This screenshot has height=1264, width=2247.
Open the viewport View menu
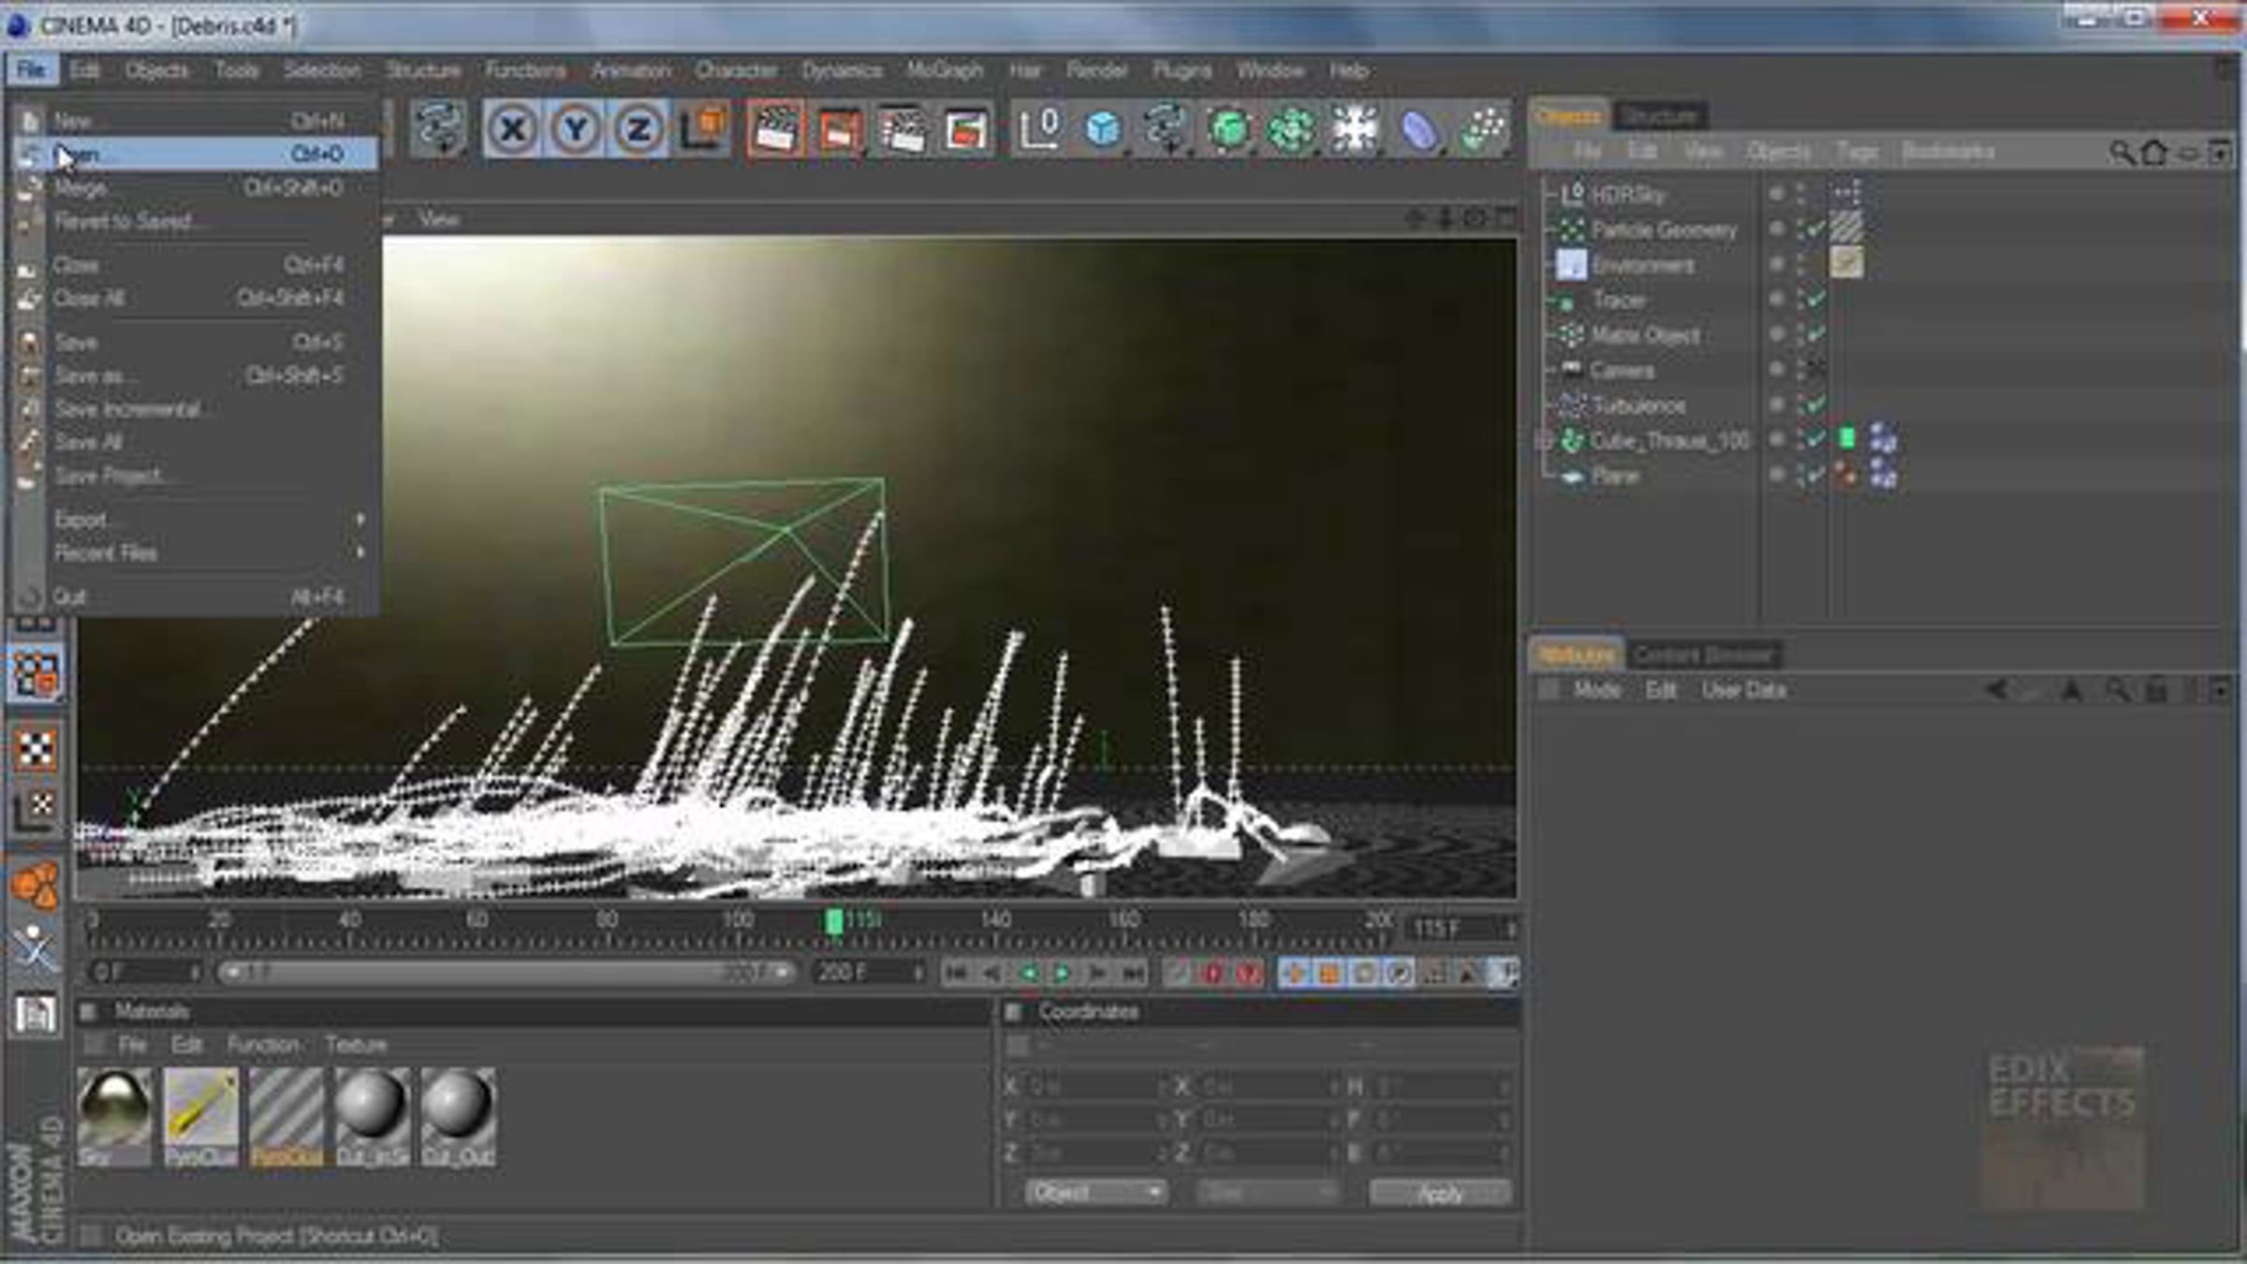click(x=438, y=219)
